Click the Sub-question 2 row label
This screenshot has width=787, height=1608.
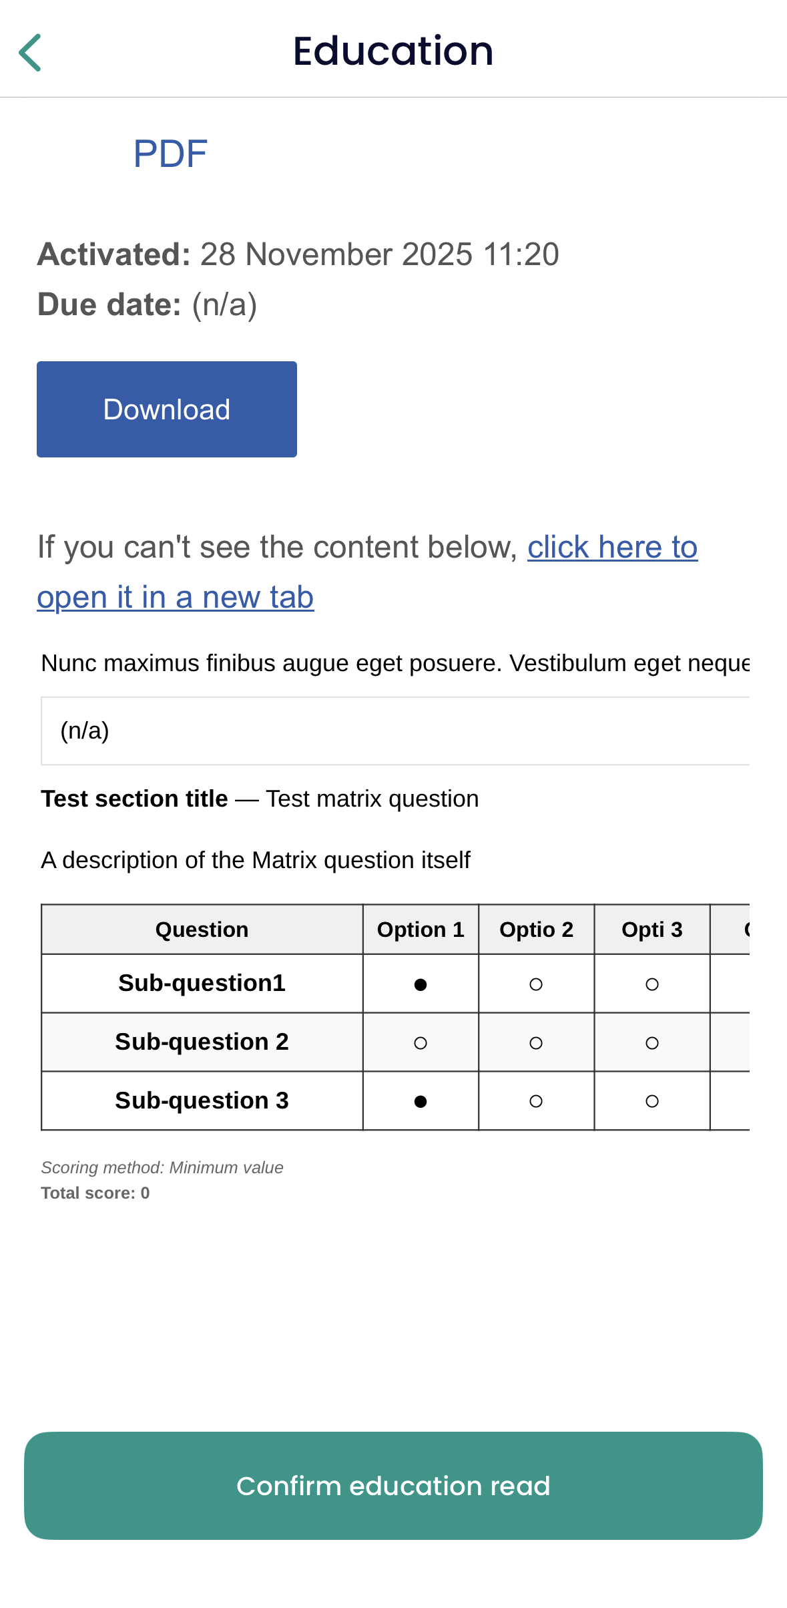pyautogui.click(x=202, y=1042)
